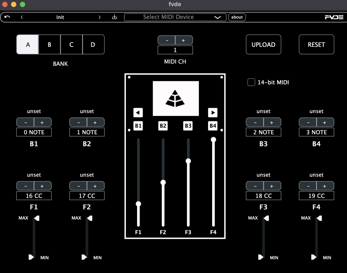Decrease the MIDI CH value
Image resolution: width=347 pixels, height=273 pixels.
167,40
